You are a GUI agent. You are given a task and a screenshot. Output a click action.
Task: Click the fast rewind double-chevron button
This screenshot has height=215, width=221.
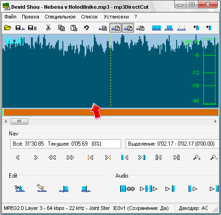(52, 158)
